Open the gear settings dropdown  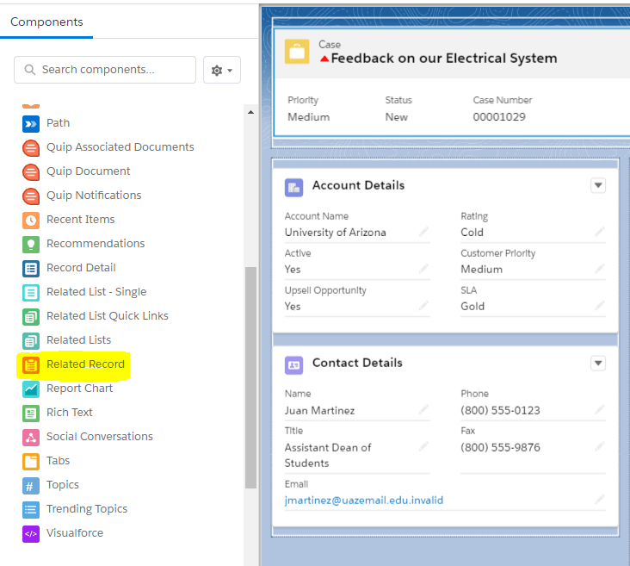coord(221,70)
